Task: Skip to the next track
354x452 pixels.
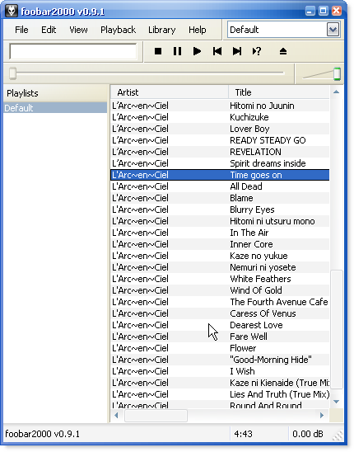Action: coord(237,51)
